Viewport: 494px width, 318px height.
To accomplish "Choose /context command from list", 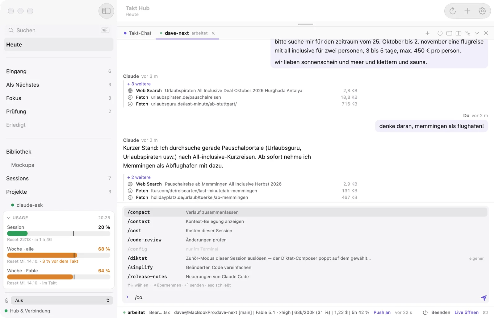I will click(x=305, y=221).
